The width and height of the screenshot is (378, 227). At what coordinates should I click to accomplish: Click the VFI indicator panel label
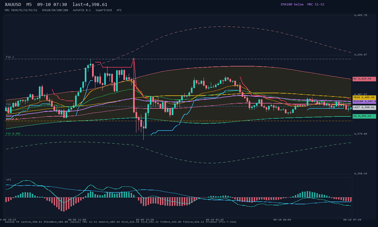click(x=9, y=180)
